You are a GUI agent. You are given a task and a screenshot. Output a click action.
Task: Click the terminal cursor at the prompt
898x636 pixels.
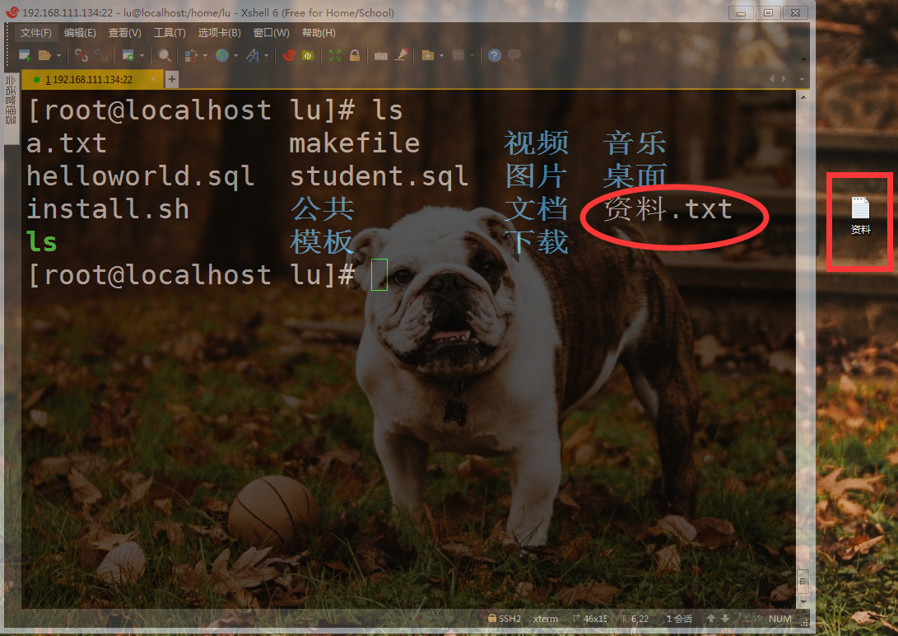coord(379,274)
